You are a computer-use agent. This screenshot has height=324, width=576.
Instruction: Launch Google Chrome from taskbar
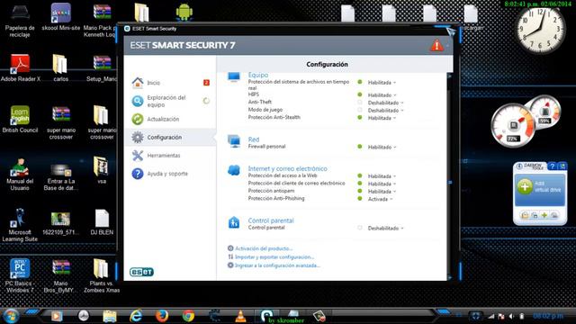(x=188, y=316)
